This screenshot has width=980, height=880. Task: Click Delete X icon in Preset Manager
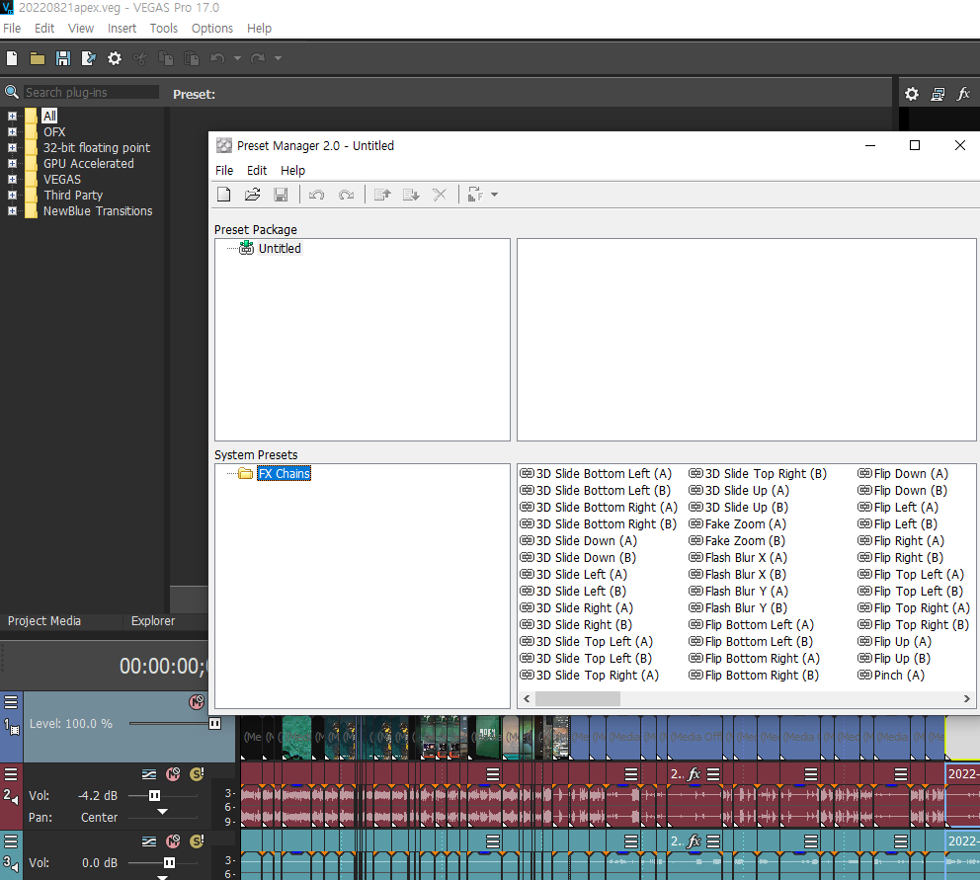440,195
